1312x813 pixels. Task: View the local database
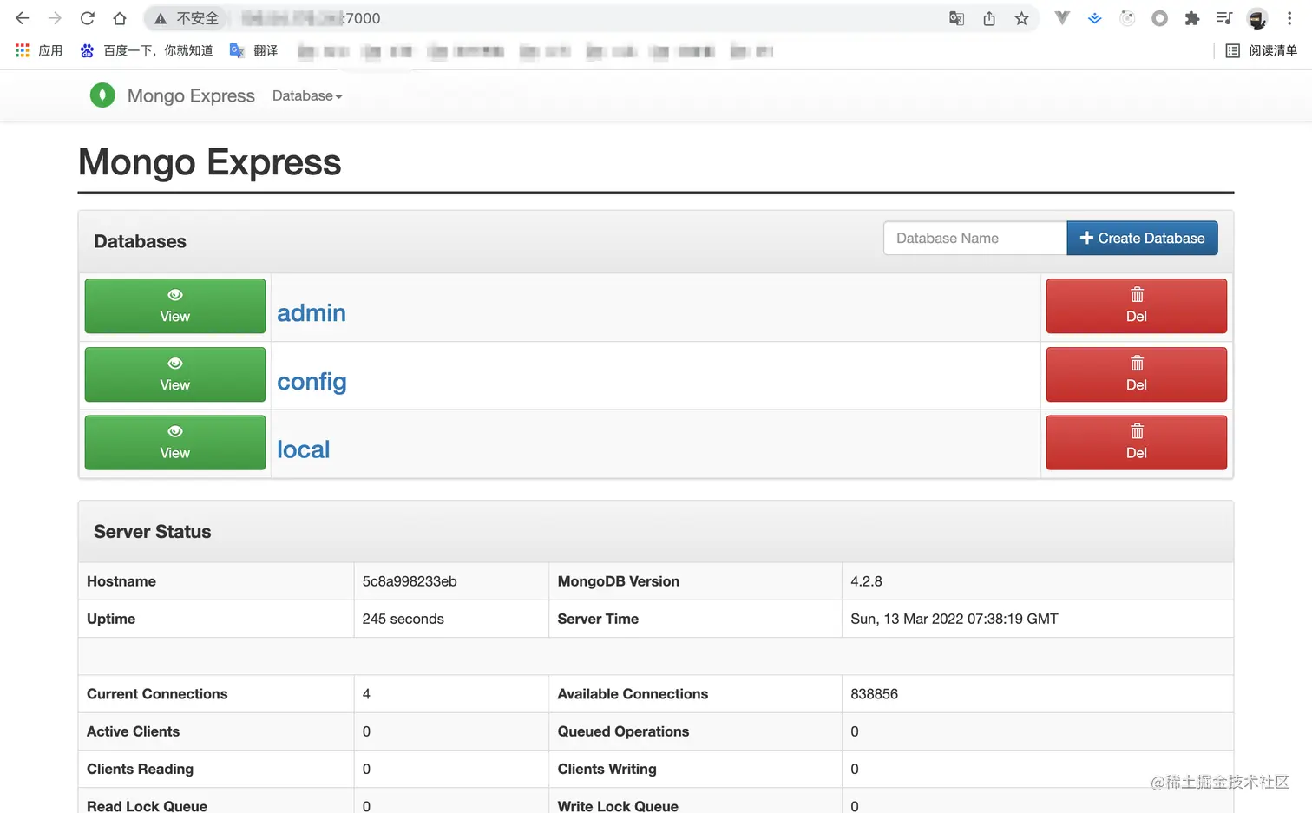pyautogui.click(x=175, y=443)
